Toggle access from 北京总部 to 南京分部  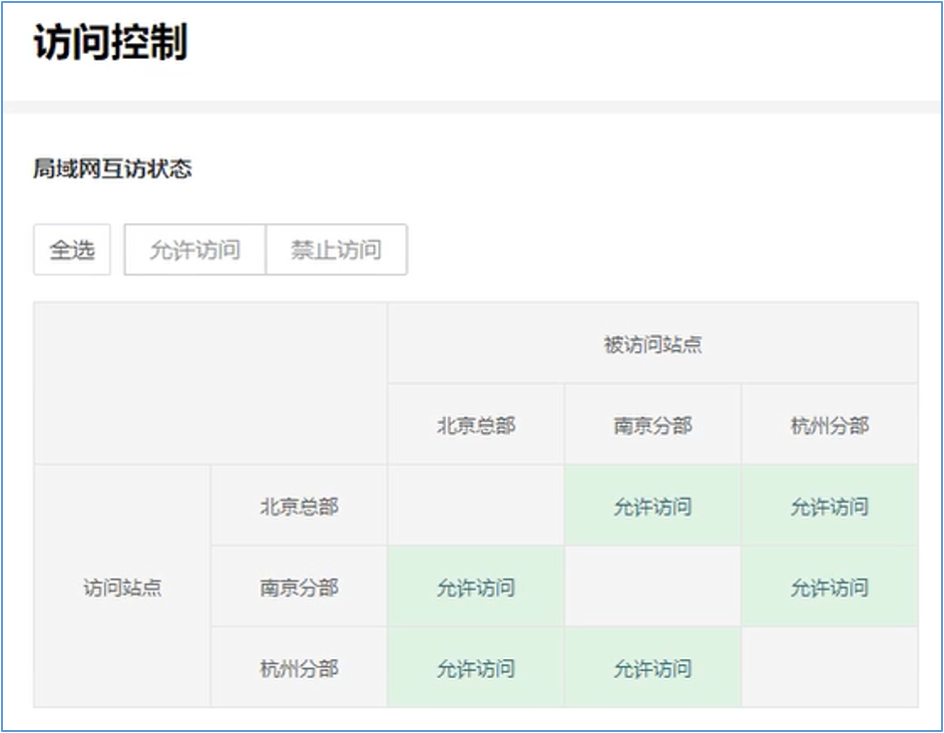pyautogui.click(x=653, y=507)
